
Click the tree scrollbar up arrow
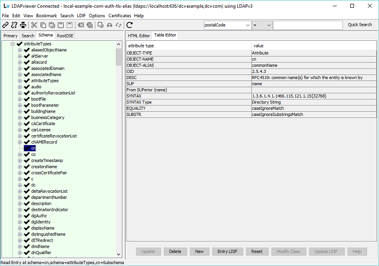tap(119, 44)
